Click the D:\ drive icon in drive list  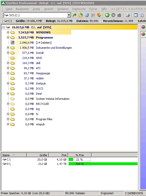point(4,164)
